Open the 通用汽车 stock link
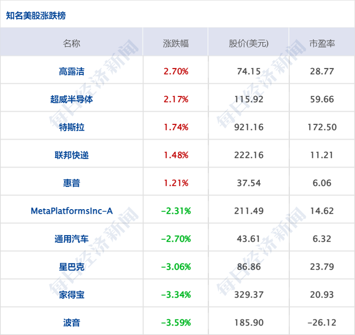Image resolution: width=355 pixels, height=335 pixels. [x=71, y=239]
